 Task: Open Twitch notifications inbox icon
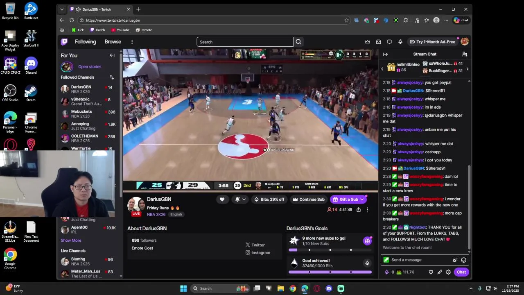pos(378,42)
